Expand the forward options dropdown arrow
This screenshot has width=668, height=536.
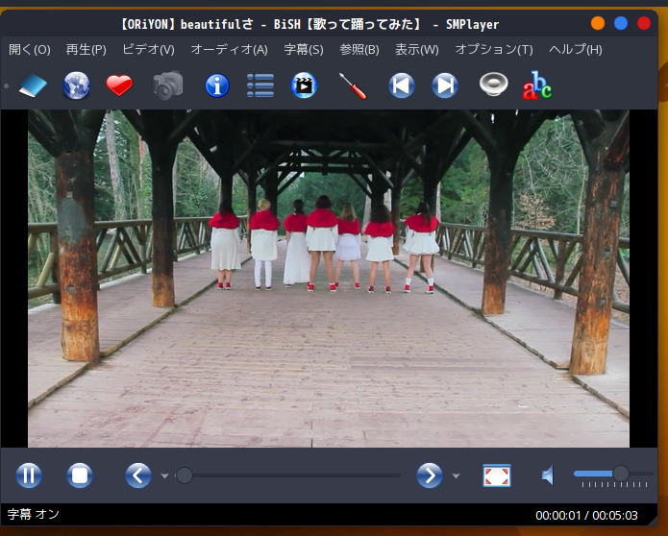coord(456,476)
